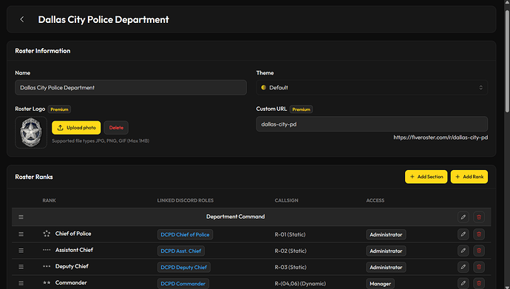Image resolution: width=510 pixels, height=289 pixels.
Task: Click the Assistant Chief Administrator badge
Action: (386, 251)
